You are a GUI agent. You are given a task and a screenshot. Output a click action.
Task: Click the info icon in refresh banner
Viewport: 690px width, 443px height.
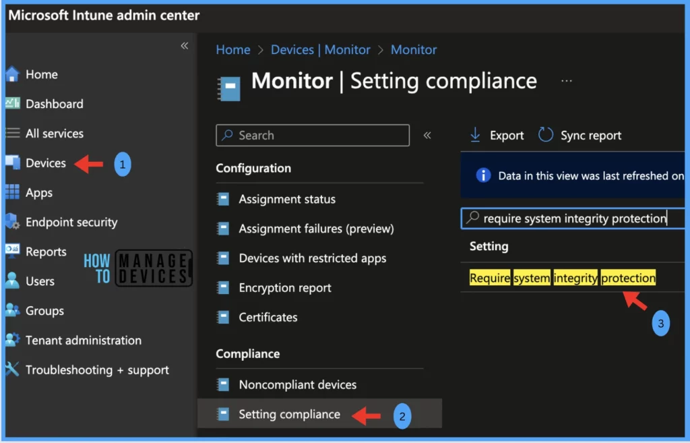pos(483,175)
